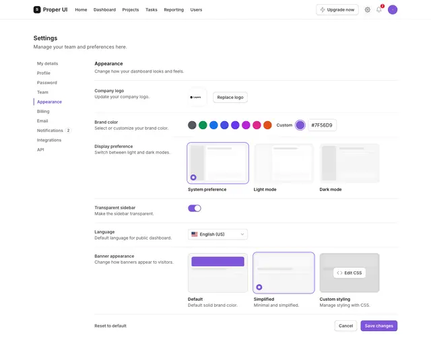
Task: Open the Dashboard menu item
Action: point(105,10)
